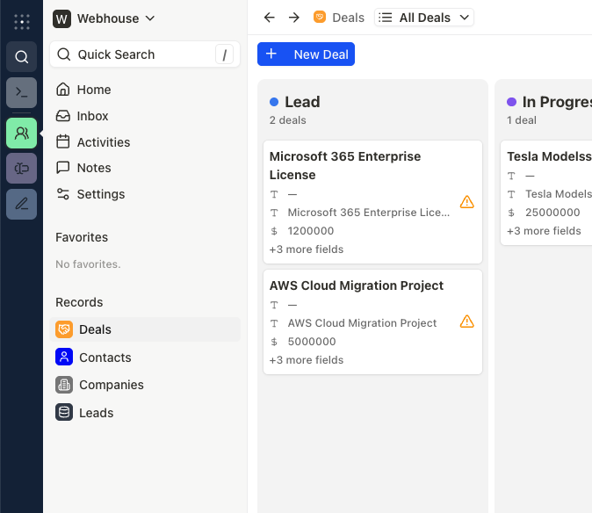Click the orange Deals handshake icon in sidebar
This screenshot has width=592, height=513.
(64, 329)
